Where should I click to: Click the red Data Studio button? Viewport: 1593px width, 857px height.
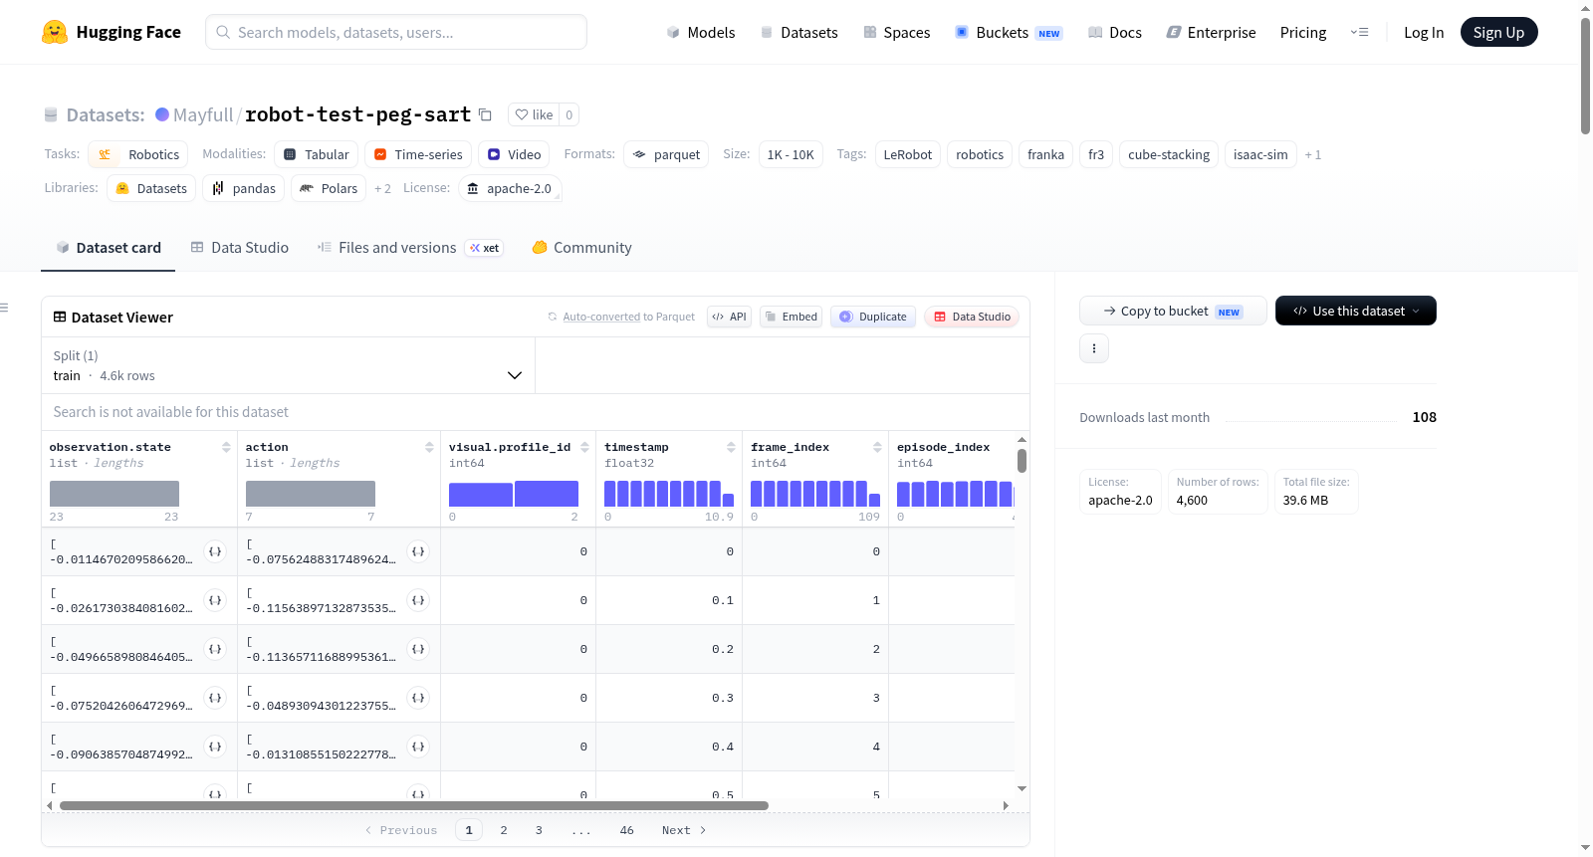point(972,317)
